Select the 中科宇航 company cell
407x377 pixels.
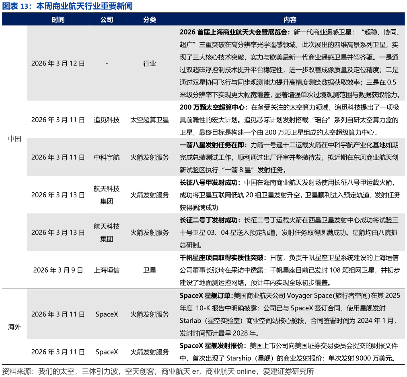[x=107, y=157]
